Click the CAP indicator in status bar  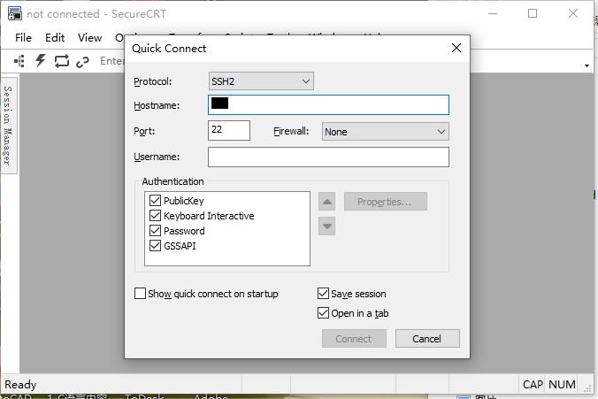click(x=533, y=385)
